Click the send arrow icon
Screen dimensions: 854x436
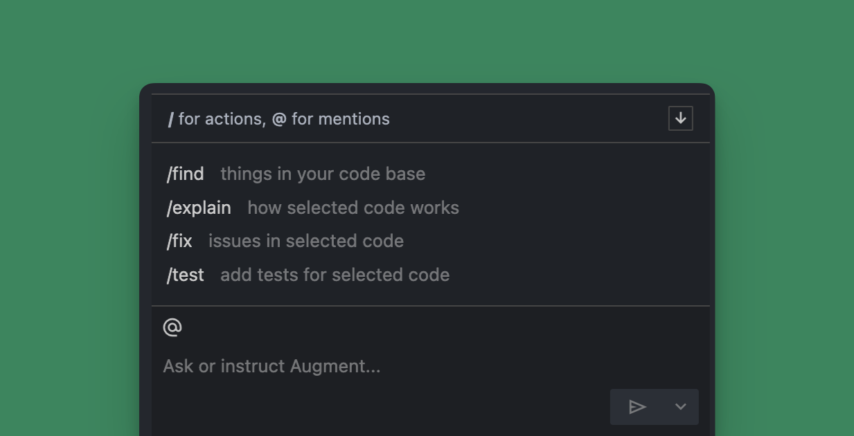pyautogui.click(x=637, y=407)
